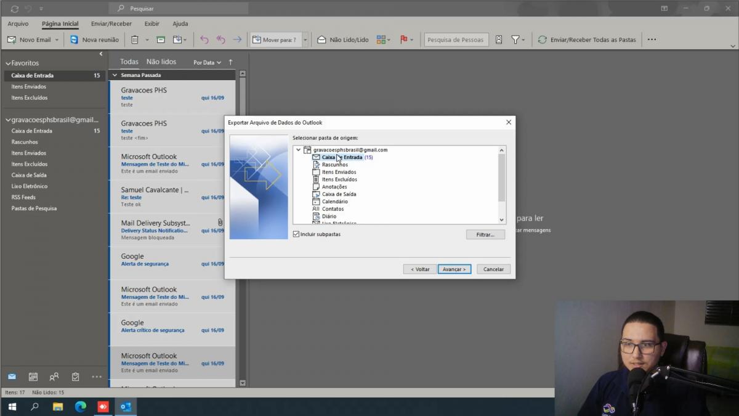
Task: Open the Ajuda tab
Action: [180, 23]
